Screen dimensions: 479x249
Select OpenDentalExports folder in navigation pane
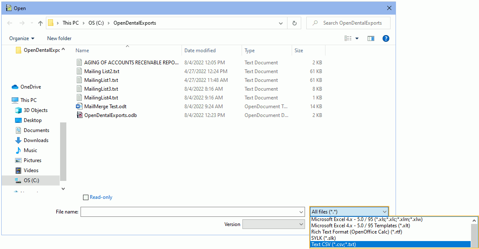(x=38, y=50)
